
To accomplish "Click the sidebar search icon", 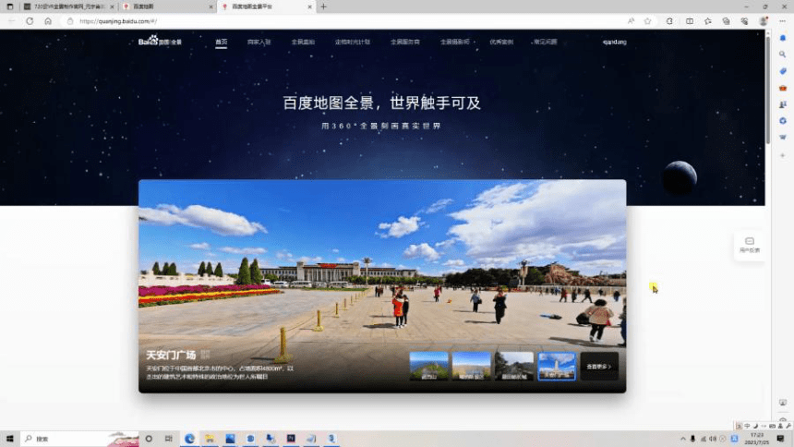I will coord(783,54).
